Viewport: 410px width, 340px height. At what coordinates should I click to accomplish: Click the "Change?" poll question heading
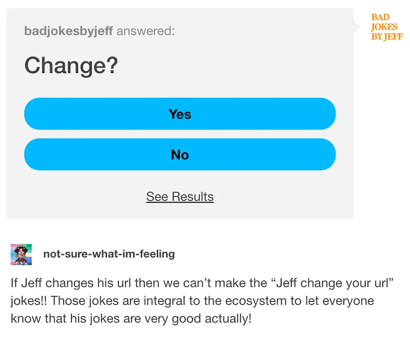(x=71, y=66)
